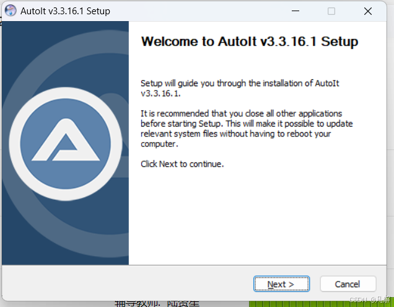Click the AutoIt installer icon in title bar
The image size is (394, 307).
click(11, 11)
